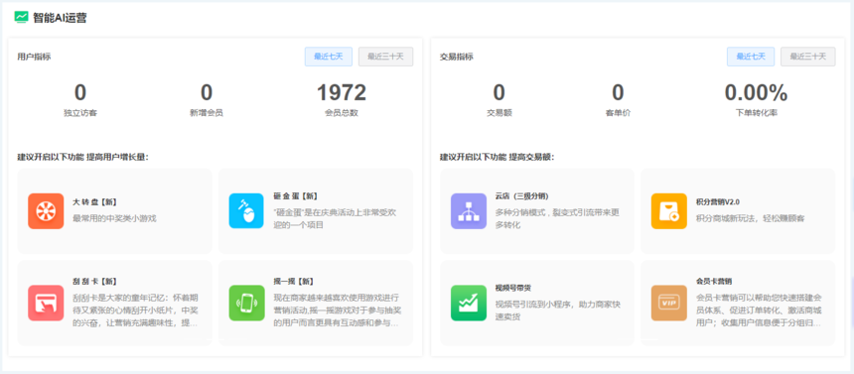Click the green chart logo beside 智能AI运营
The image size is (854, 374).
(x=21, y=17)
